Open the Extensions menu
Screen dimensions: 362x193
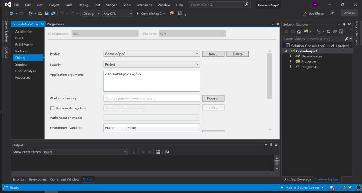pos(144,5)
